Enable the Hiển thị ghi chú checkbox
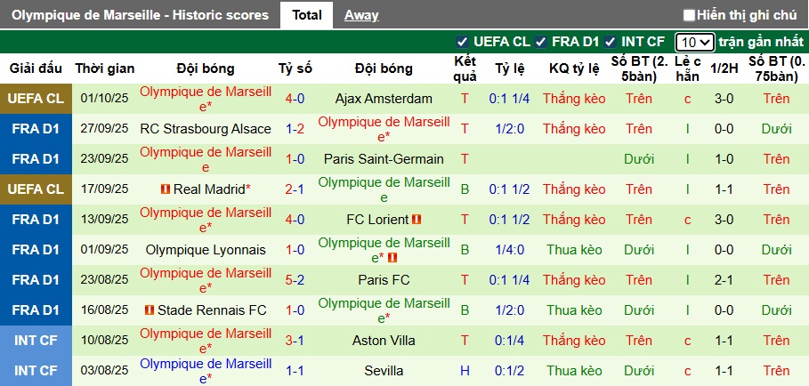This screenshot has width=809, height=386. tap(689, 15)
